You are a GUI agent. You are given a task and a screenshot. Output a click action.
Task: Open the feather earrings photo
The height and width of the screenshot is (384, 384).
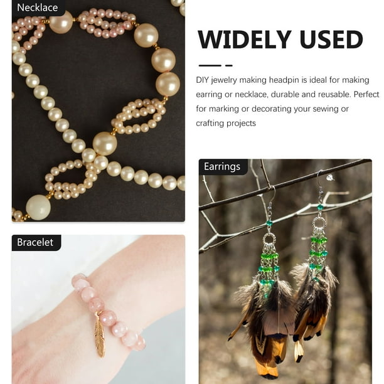[x=285, y=271]
